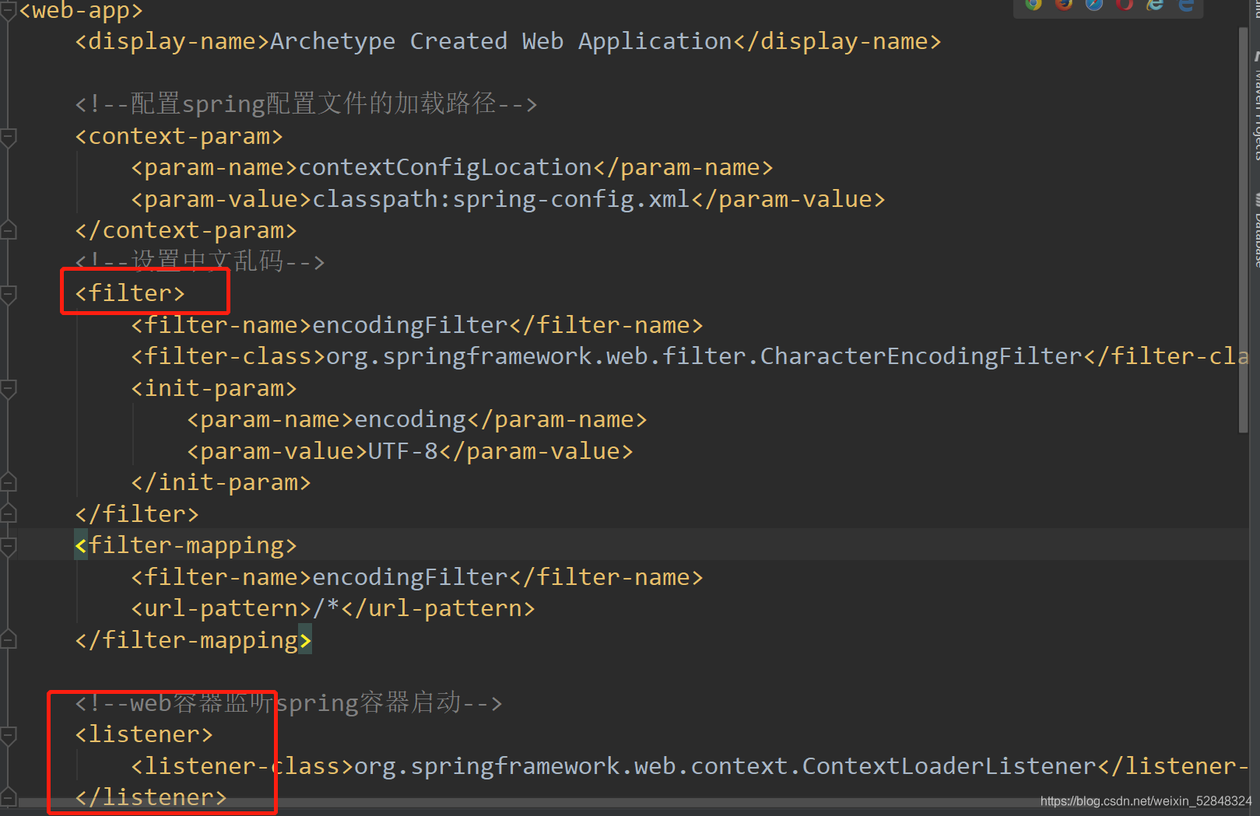The image size is (1260, 816).
Task: Collapse the filter element fold marker
Action: [x=8, y=294]
